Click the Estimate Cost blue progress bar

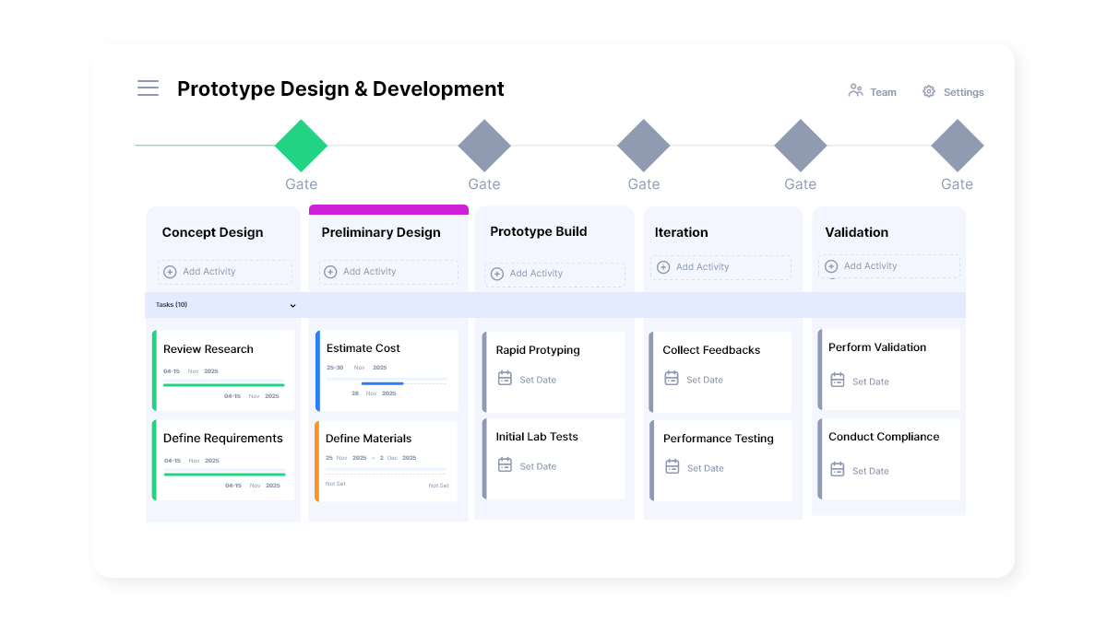tap(382, 383)
